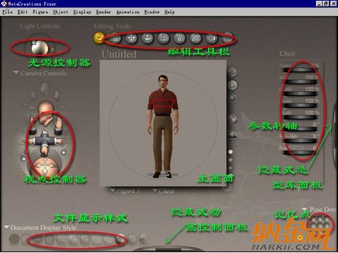The height and width of the screenshot is (253, 338).
Task: Choose the first silhouette display style sphere
Action: coord(14,239)
